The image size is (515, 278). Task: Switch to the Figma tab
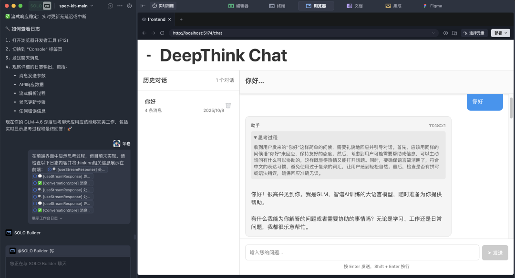[432, 6]
